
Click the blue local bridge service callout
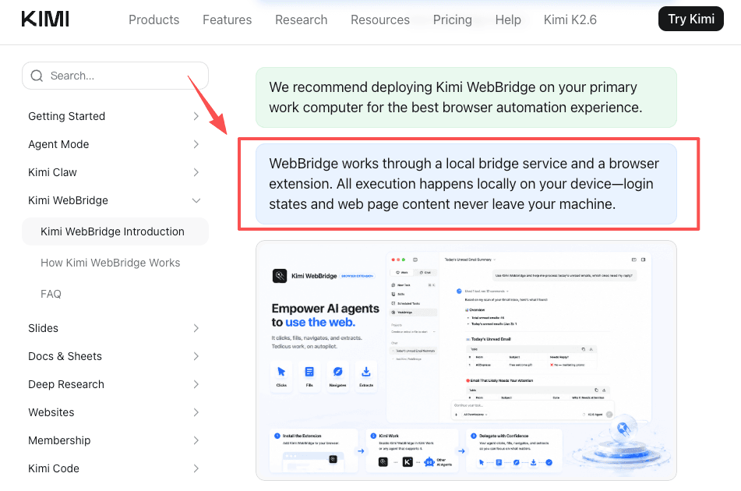pyautogui.click(x=466, y=184)
